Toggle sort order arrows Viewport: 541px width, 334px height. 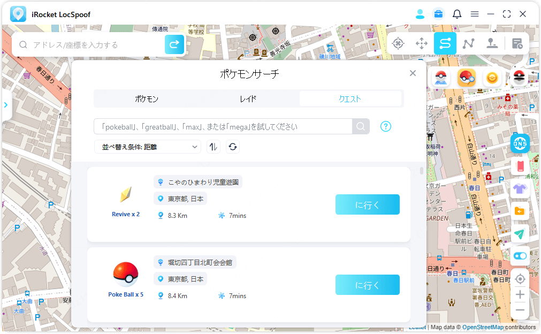tap(214, 147)
